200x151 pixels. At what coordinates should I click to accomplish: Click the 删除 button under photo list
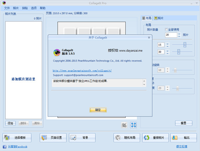pyautogui.click(x=23, y=123)
